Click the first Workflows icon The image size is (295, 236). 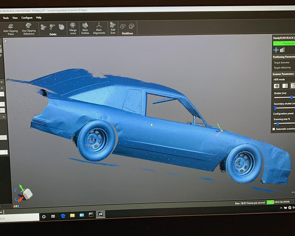coord(123,26)
